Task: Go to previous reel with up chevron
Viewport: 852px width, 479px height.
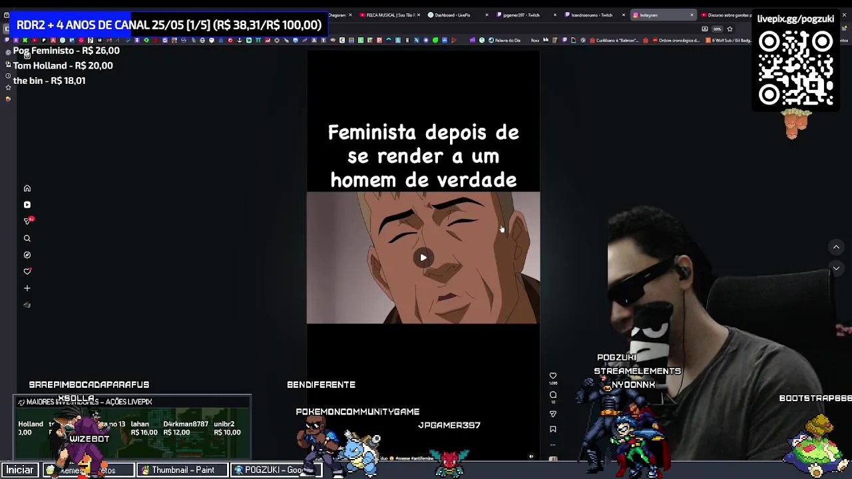Action: coord(836,247)
